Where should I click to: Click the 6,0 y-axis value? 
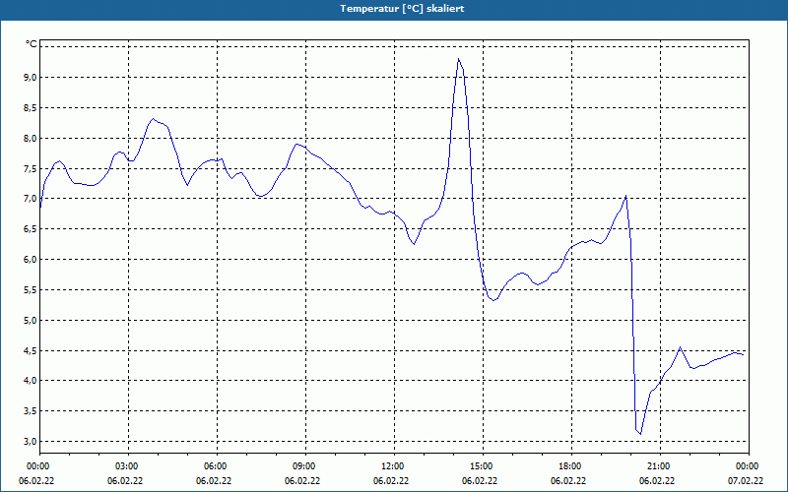click(31, 260)
